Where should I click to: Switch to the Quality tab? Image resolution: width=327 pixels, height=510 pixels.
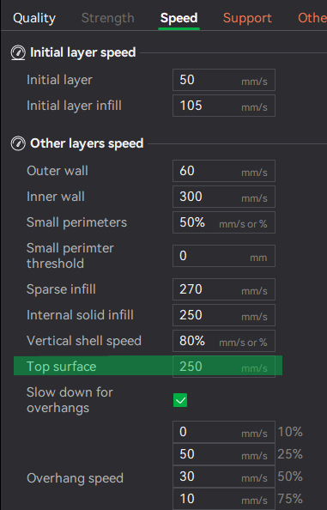pyautogui.click(x=34, y=18)
